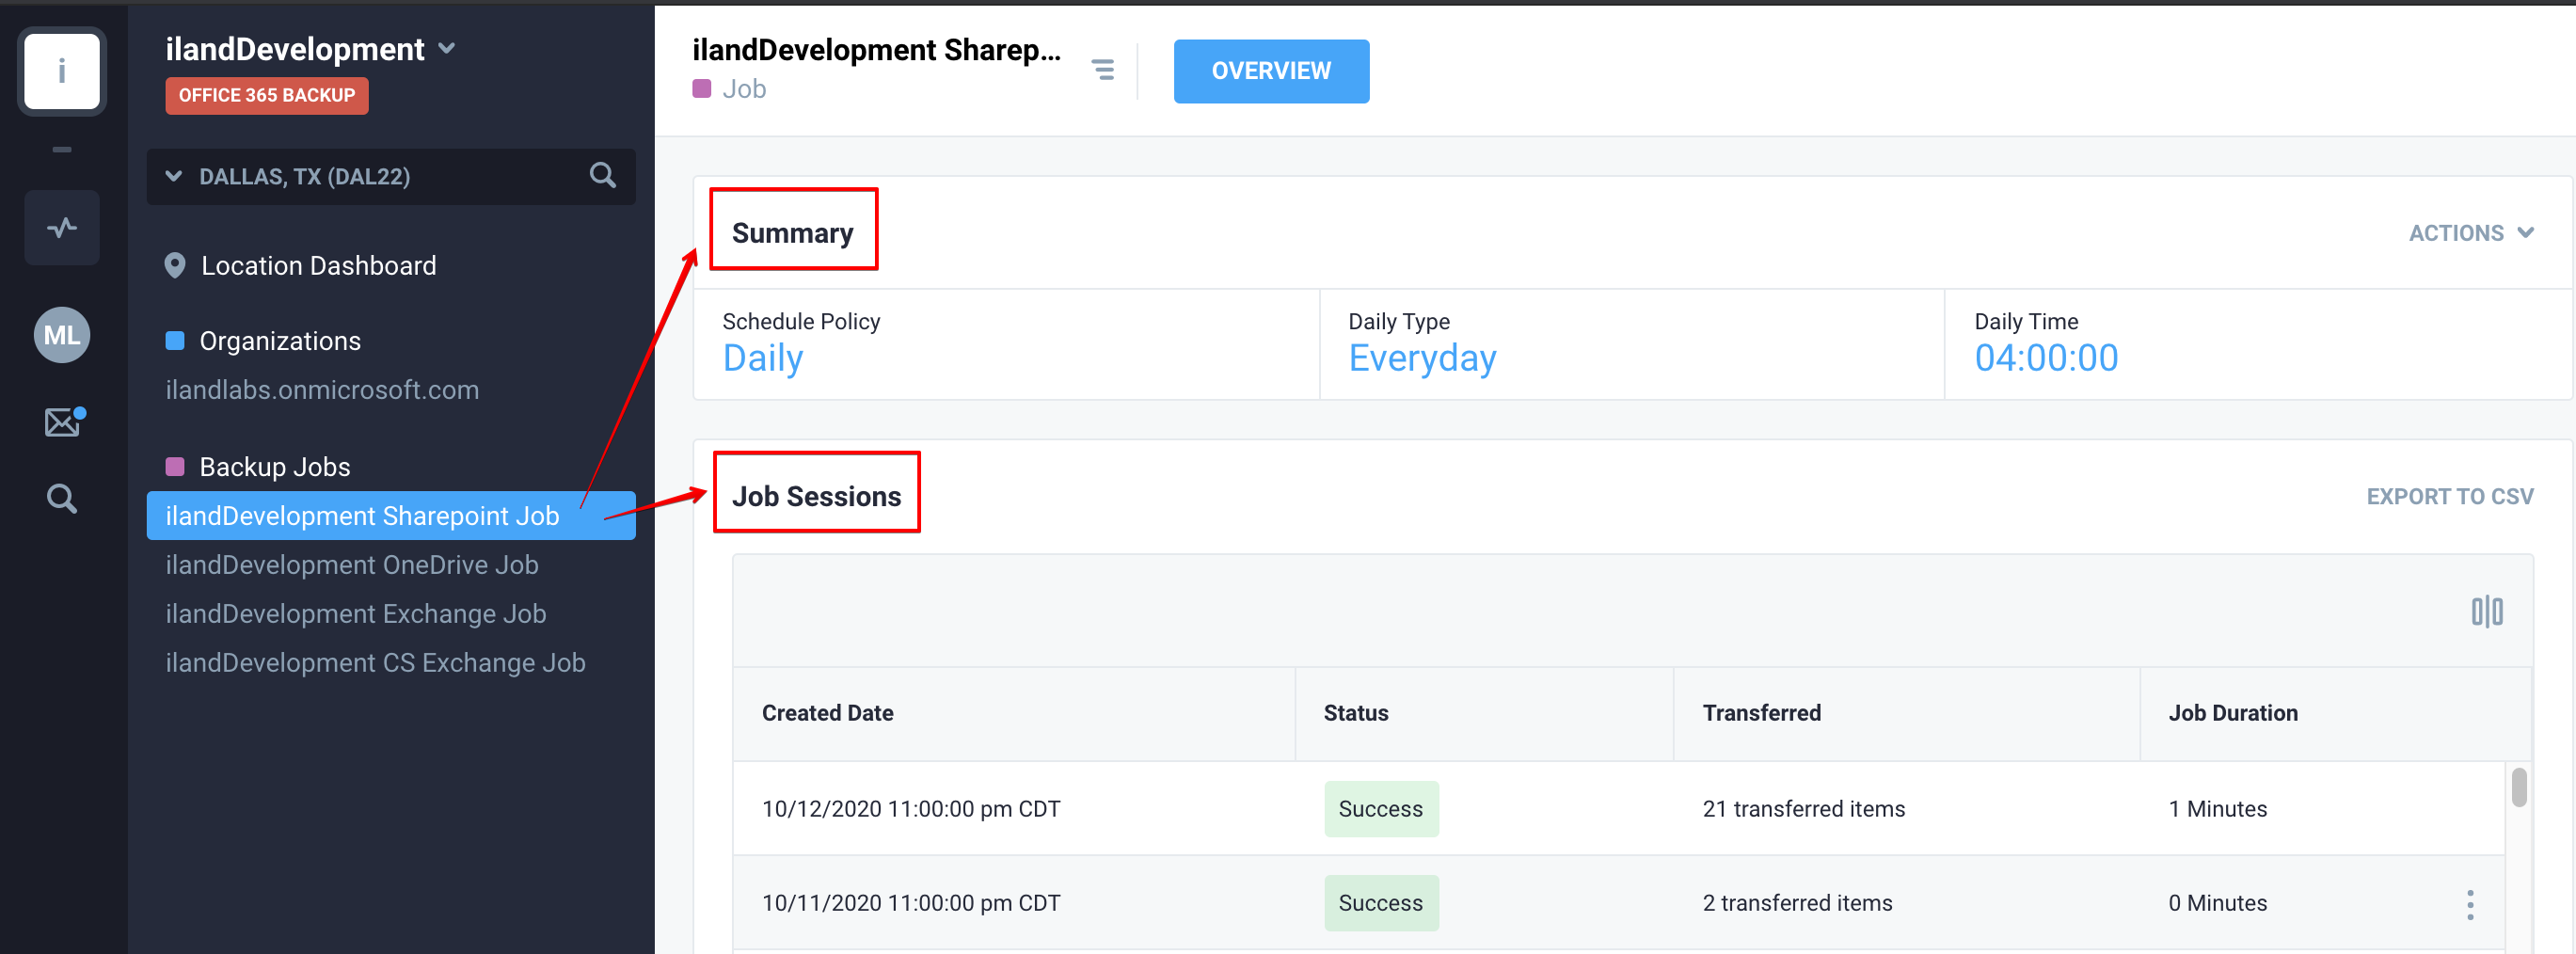Open Location Dashboard in sidebar

pos(318,265)
